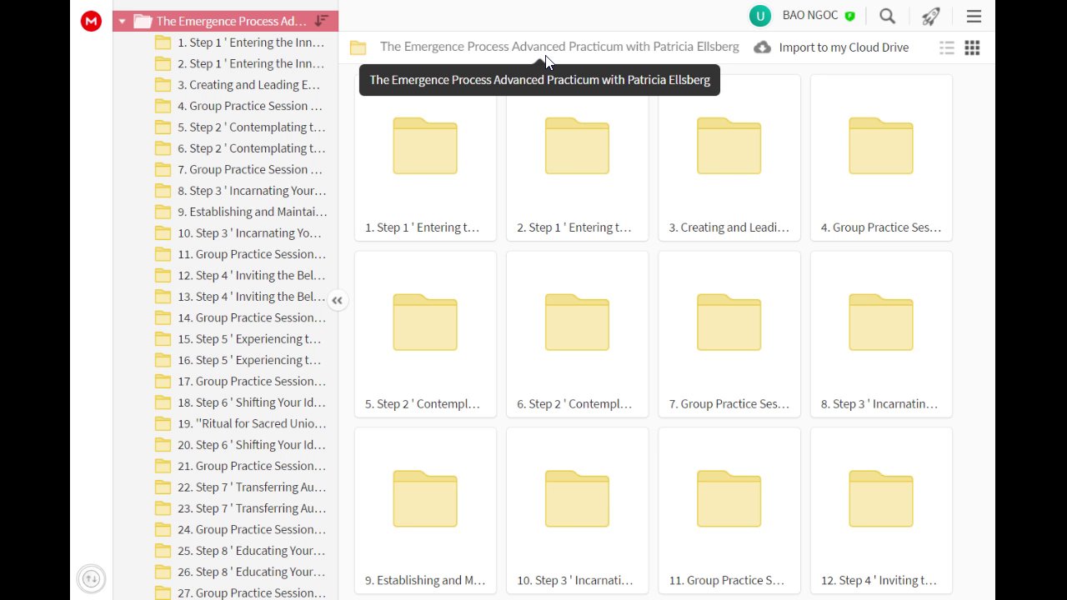Viewport: 1067px width, 600px height.
Task: Open folder 4. Group Practice Session in grid
Action: click(881, 157)
